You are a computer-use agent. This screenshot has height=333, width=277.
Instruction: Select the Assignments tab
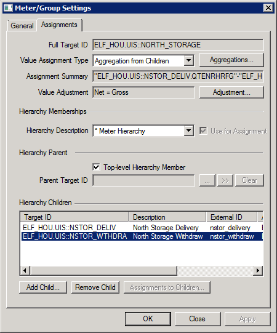pos(59,25)
